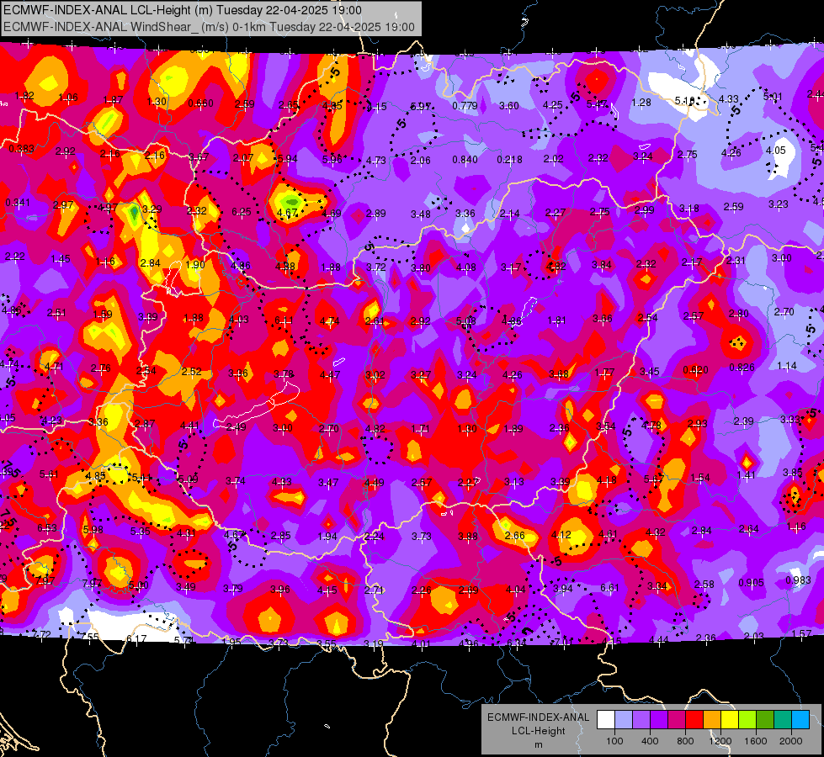Click the wind shear value 1.06
Screen dimensions: 824x757
[68, 98]
